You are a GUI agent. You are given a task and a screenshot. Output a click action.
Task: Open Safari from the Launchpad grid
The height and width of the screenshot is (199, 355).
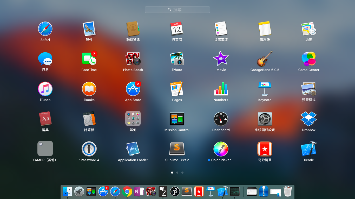coord(45,29)
